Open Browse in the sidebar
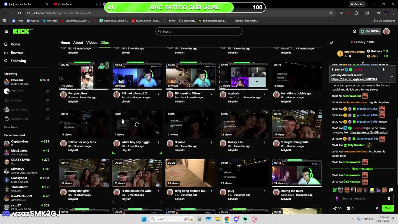The width and height of the screenshot is (398, 224). 16,53
